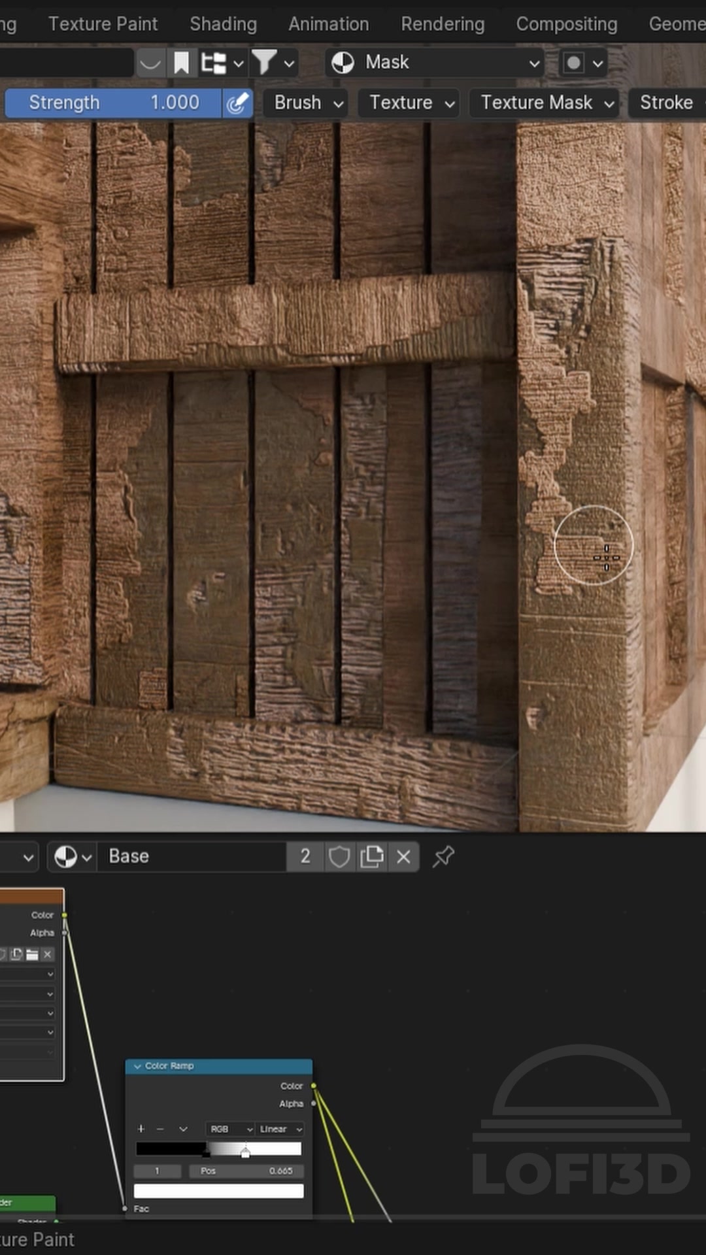
Task: Select the black color stop handle
Action: 207,1152
